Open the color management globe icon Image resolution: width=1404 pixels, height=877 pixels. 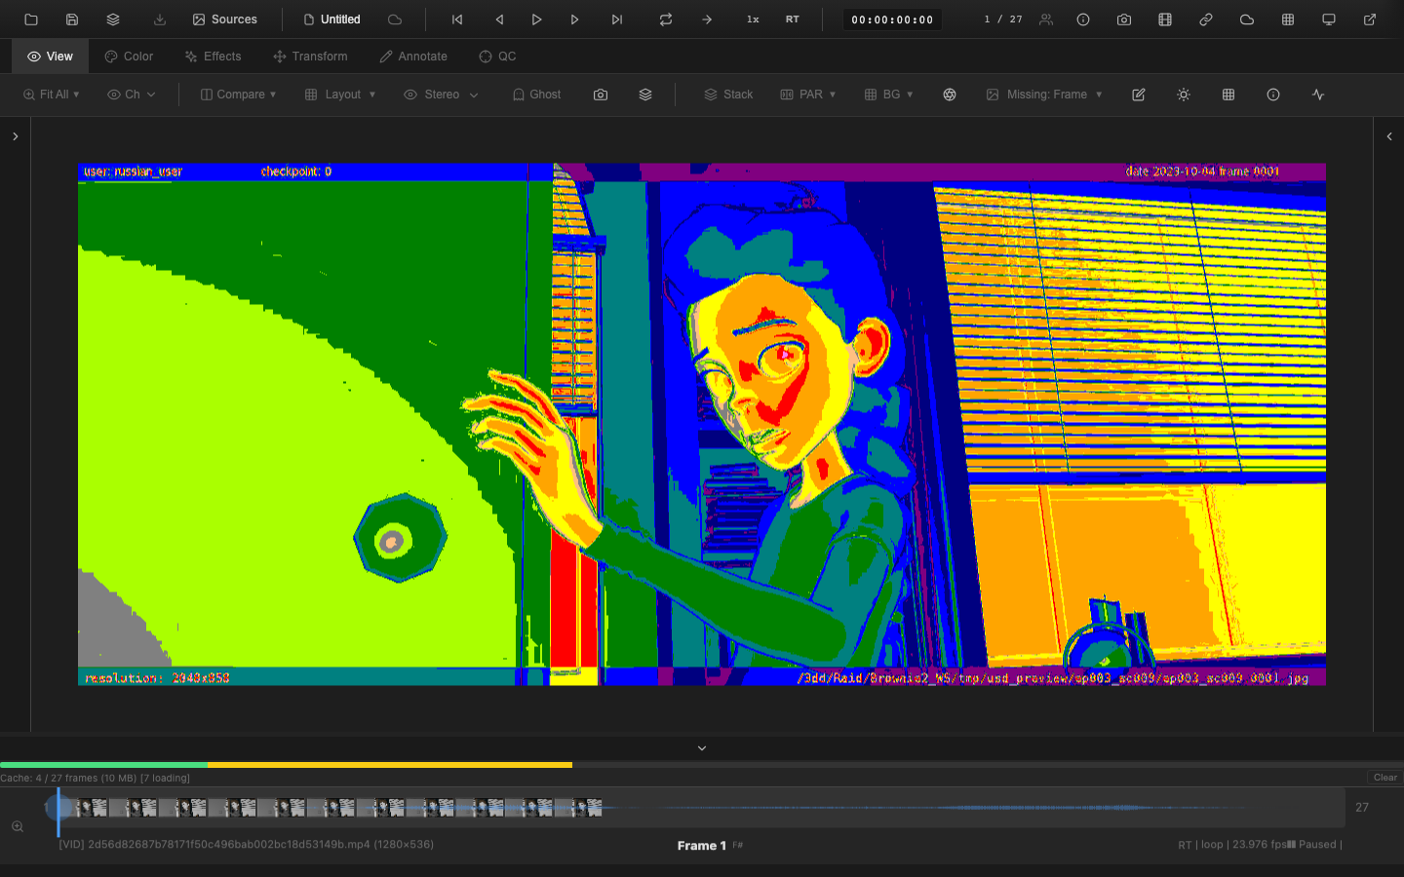point(950,95)
